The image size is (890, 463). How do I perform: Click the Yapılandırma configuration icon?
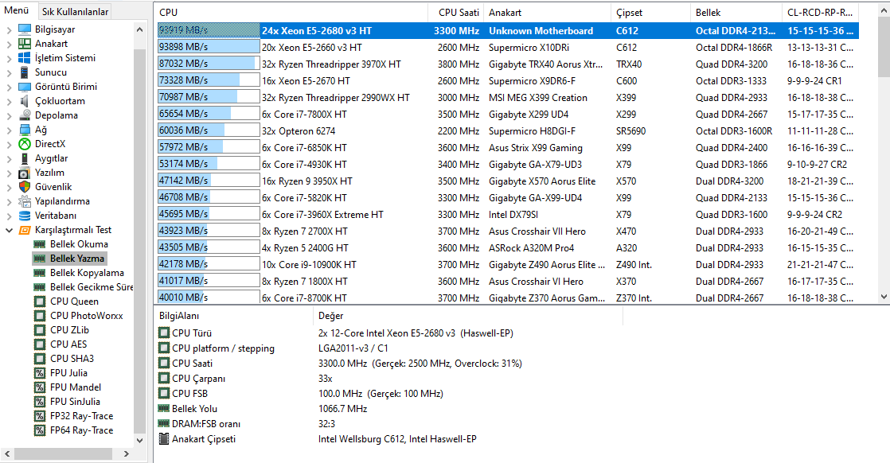[25, 200]
